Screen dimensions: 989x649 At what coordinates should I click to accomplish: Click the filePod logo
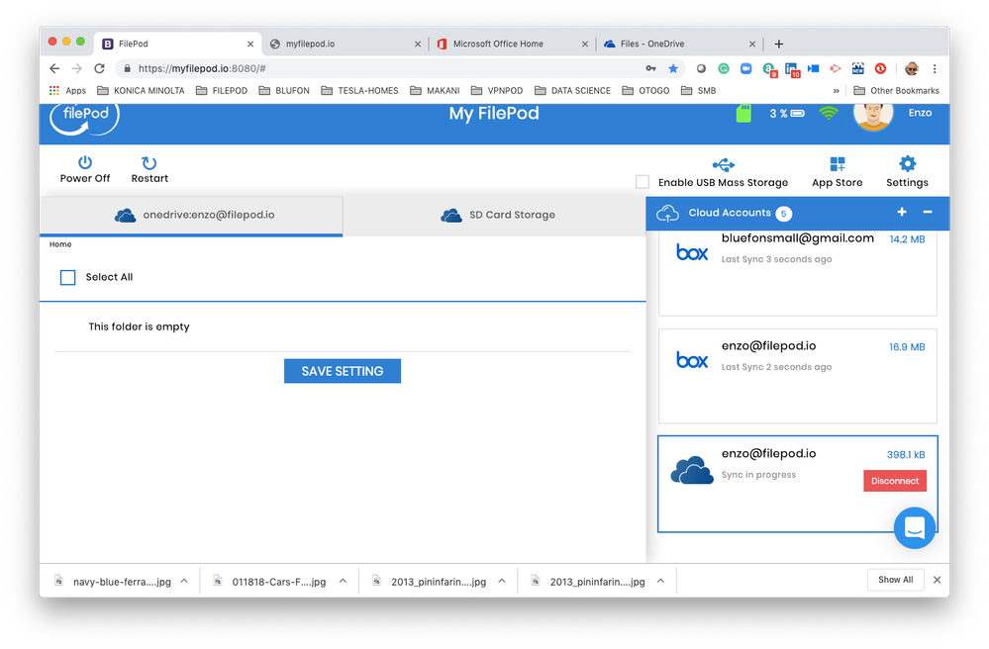84,119
